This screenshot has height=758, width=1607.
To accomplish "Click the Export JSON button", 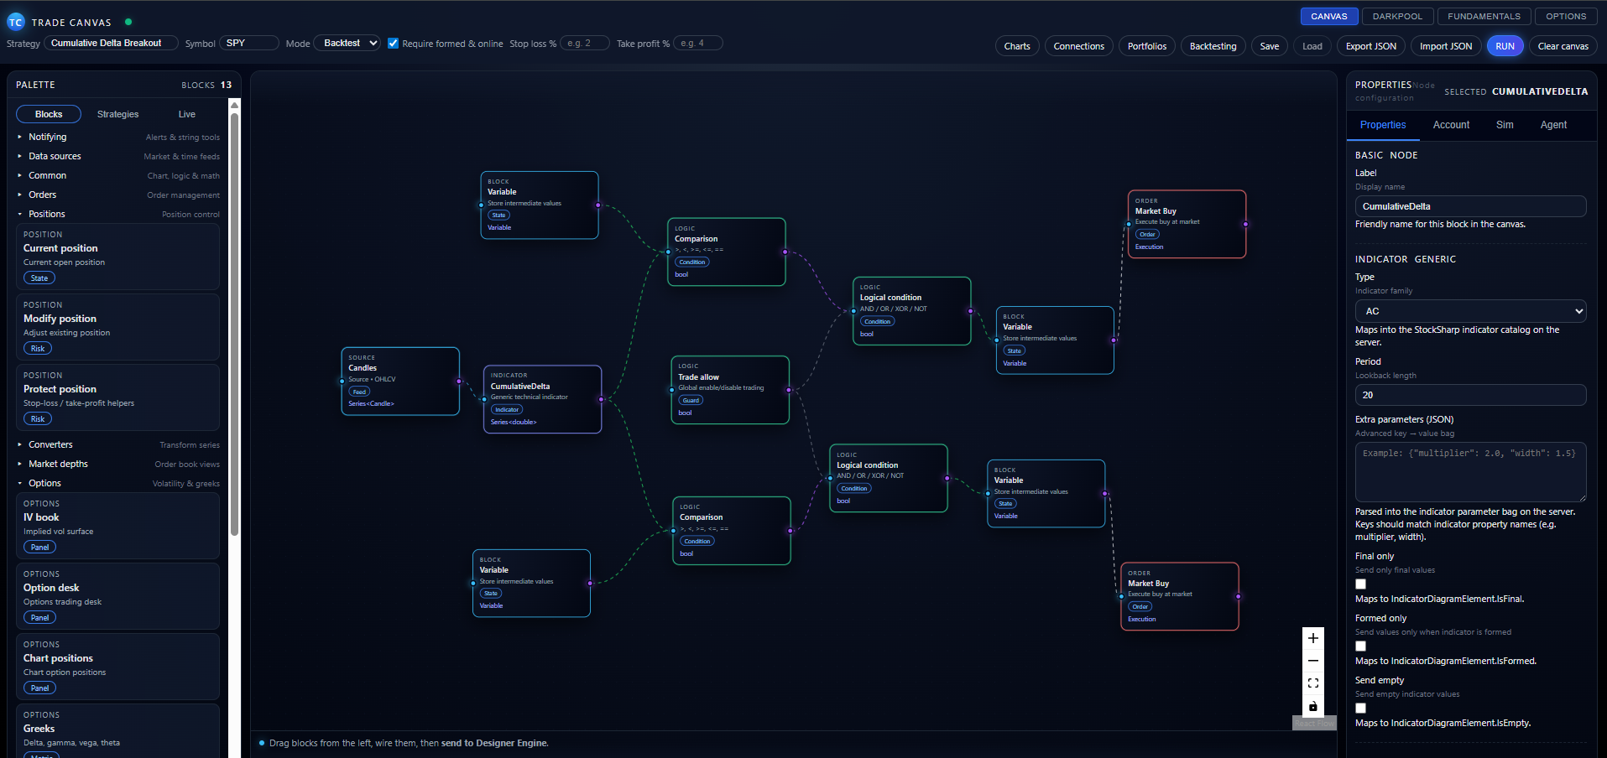I will coord(1370,46).
